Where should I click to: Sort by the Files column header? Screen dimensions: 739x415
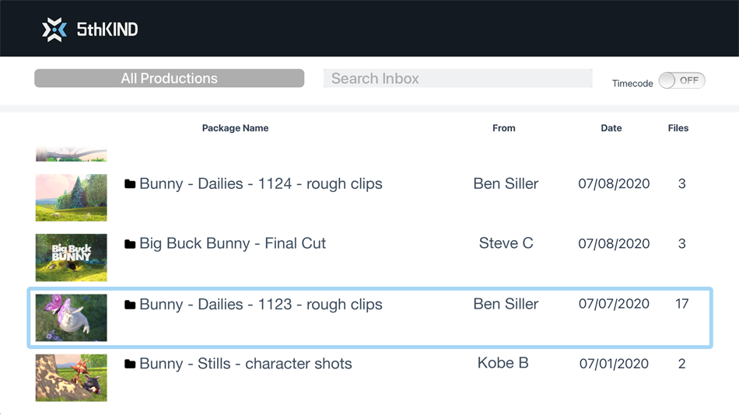[x=678, y=128]
